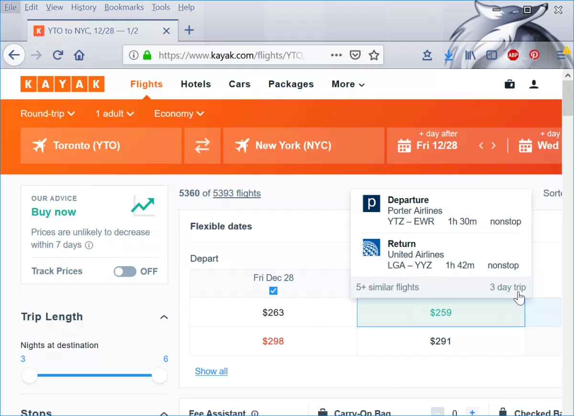The height and width of the screenshot is (416, 574).
Task: Toggle the browser sidebar view
Action: (492, 55)
